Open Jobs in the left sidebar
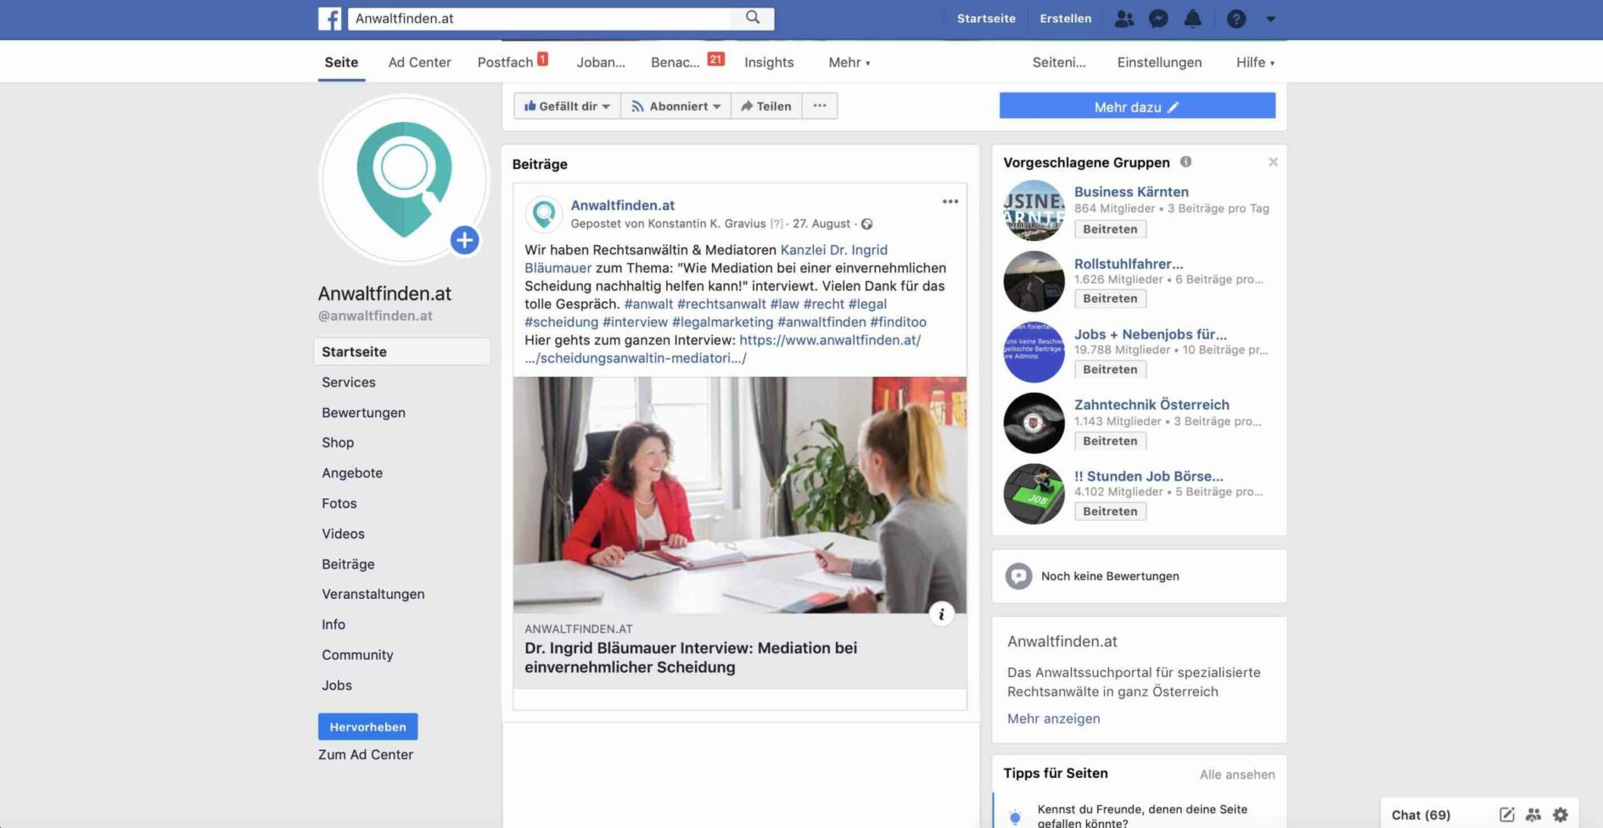Viewport: 1603px width, 828px height. tap(337, 685)
